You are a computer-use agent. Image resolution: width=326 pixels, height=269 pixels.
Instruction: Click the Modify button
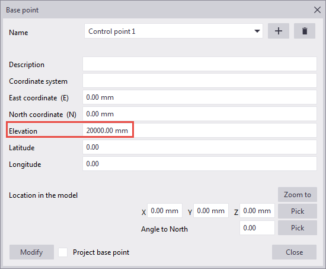coord(31,252)
